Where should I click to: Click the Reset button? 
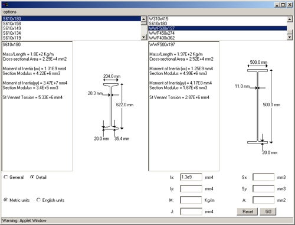tap(248, 211)
